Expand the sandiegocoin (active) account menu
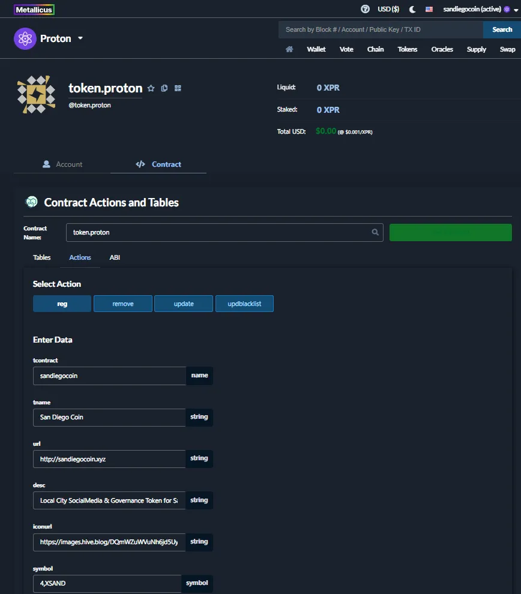The width and height of the screenshot is (521, 594). click(480, 9)
